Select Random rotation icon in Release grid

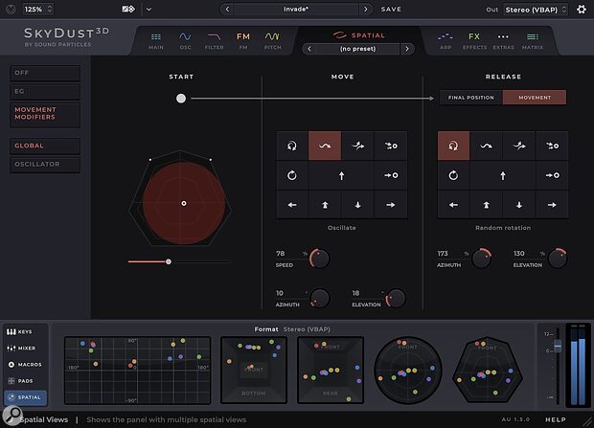point(453,146)
